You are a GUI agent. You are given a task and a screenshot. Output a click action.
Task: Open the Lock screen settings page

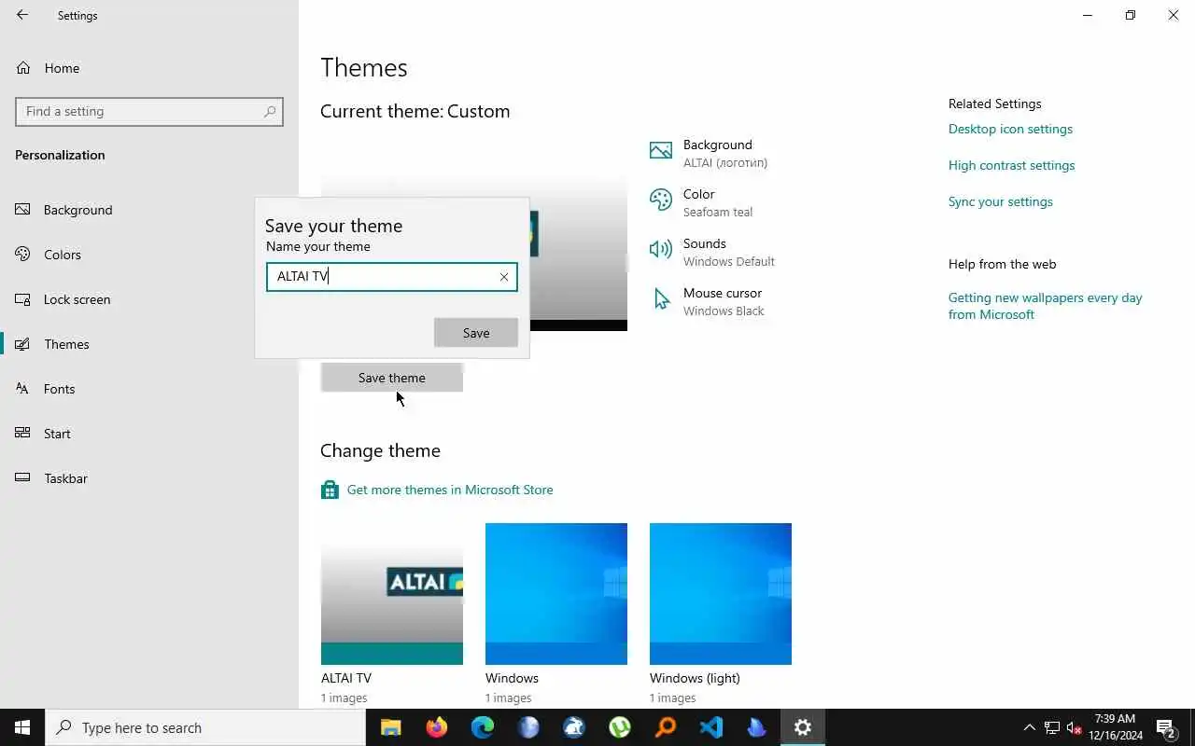(x=149, y=299)
